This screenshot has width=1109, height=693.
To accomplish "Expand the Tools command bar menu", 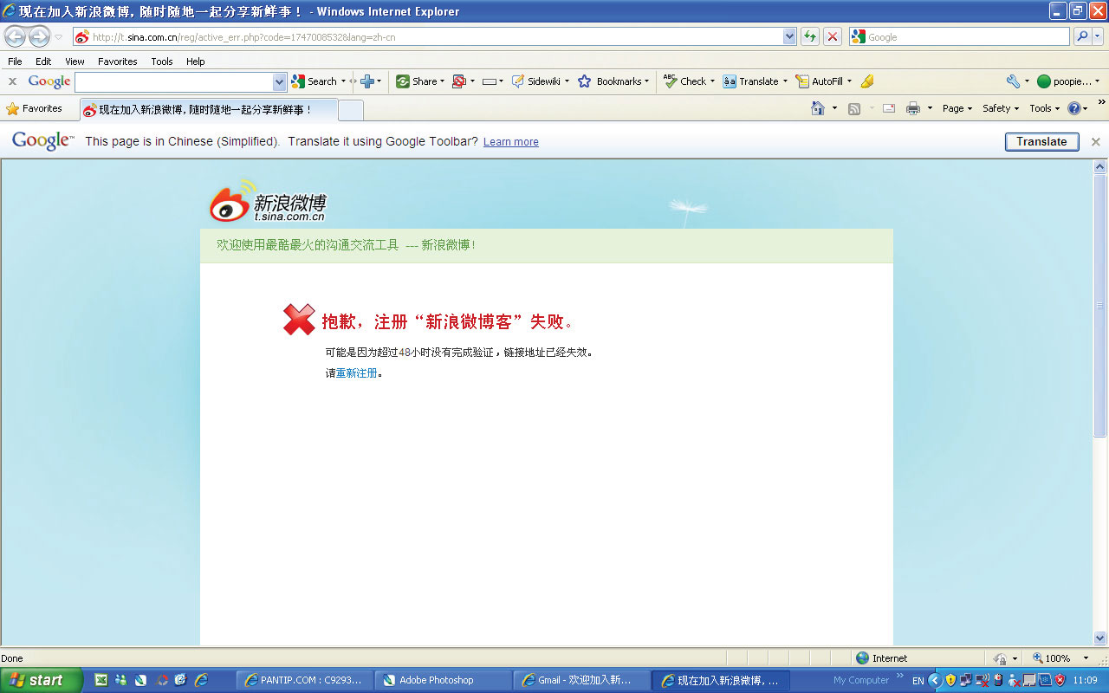I will (x=1044, y=108).
